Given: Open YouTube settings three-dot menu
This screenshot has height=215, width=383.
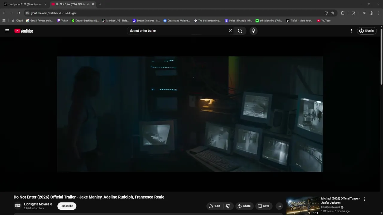Looking at the screenshot, I should pyautogui.click(x=351, y=31).
